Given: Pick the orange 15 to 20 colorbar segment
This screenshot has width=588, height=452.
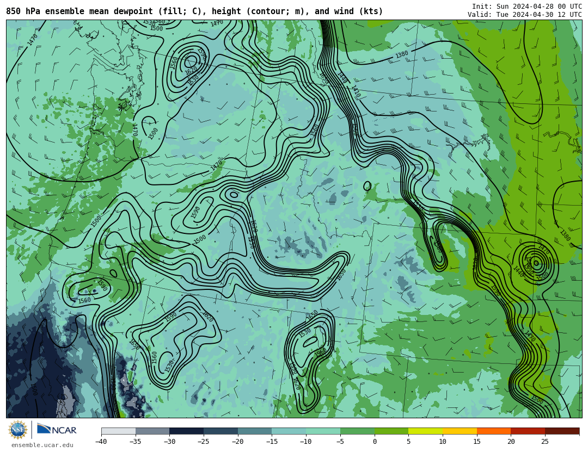Looking at the screenshot, I should click(x=494, y=431).
